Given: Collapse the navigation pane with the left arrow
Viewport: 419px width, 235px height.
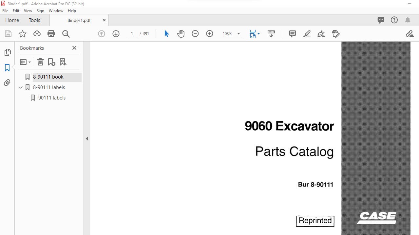Looking at the screenshot, I should tap(87, 139).
